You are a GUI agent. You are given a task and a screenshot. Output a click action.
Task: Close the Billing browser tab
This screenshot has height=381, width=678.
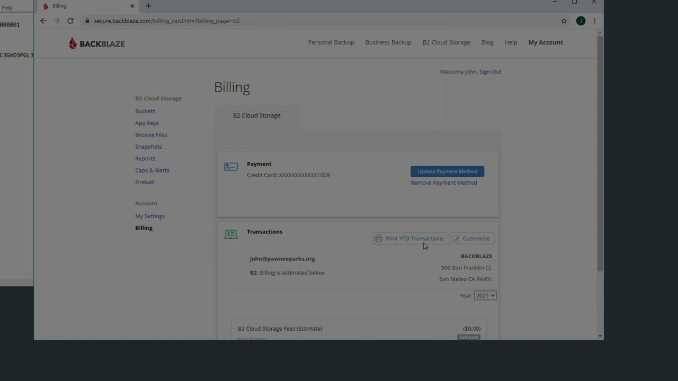[x=132, y=6]
